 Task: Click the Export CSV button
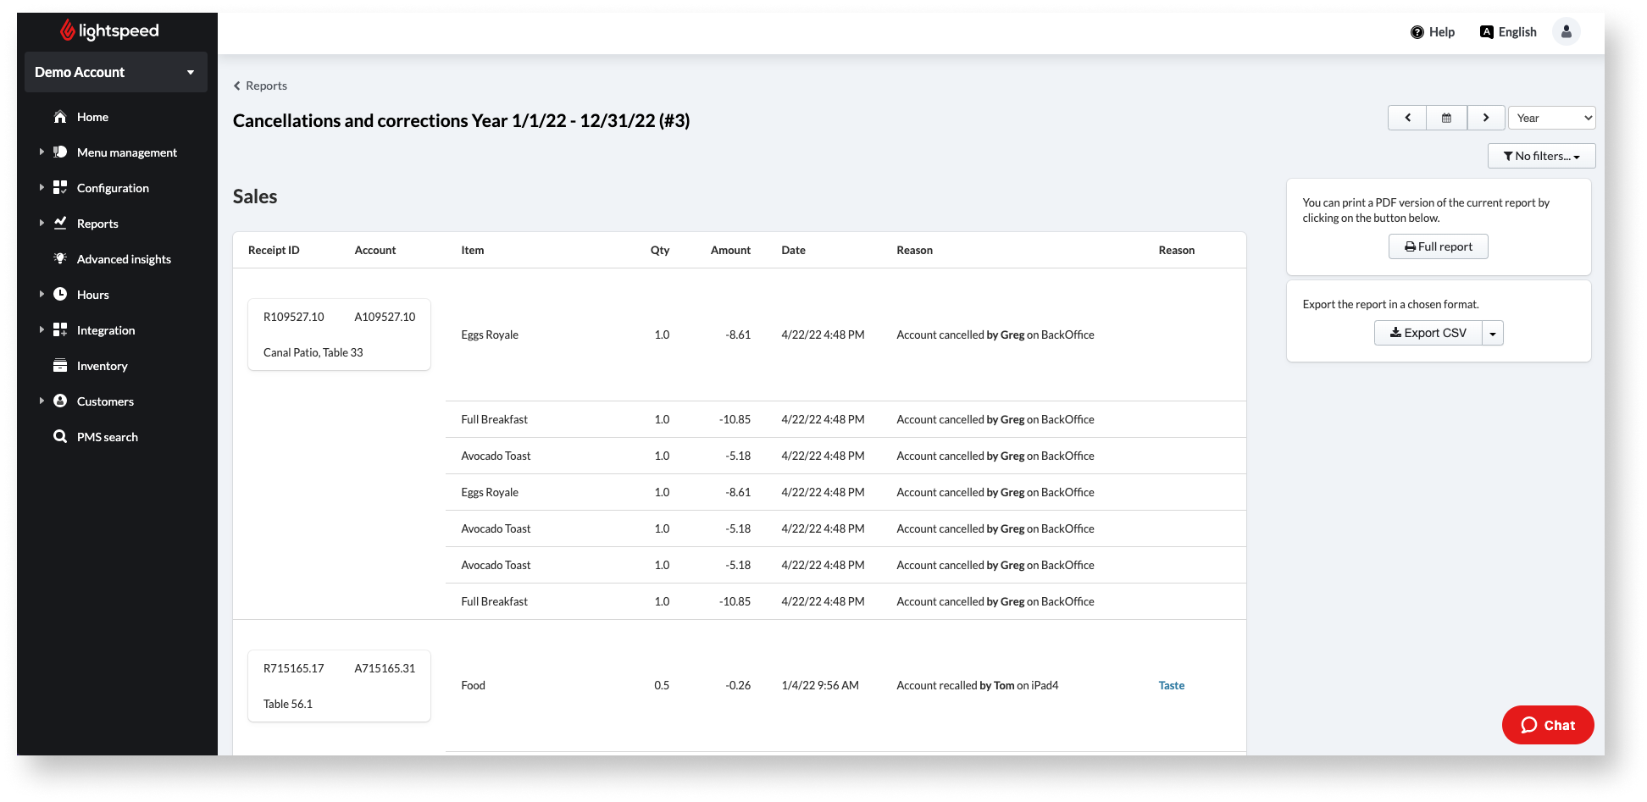1428,333
